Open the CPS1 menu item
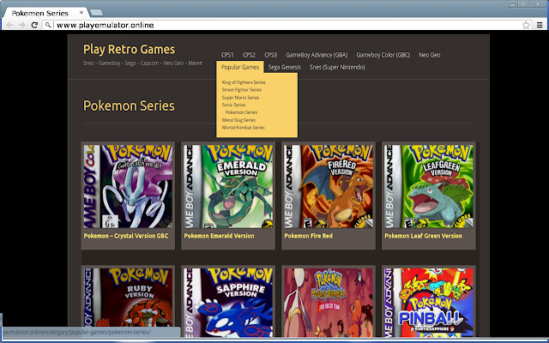549x343 pixels. click(x=227, y=55)
